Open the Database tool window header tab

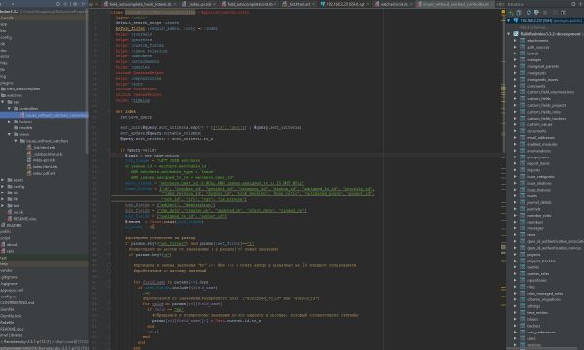[x=516, y=4]
